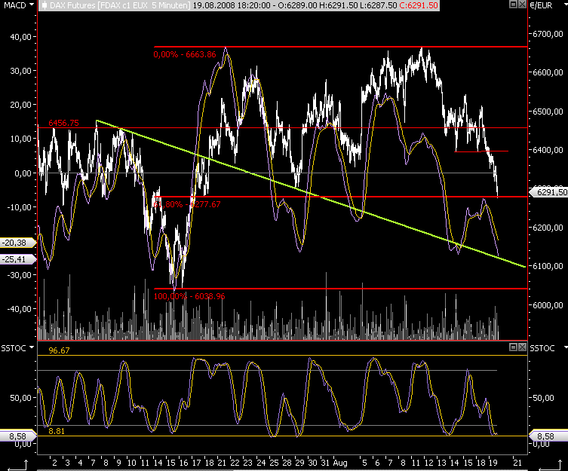568x471 pixels.
Task: Click the 20,00 MACD axis label
Action: pos(20,105)
